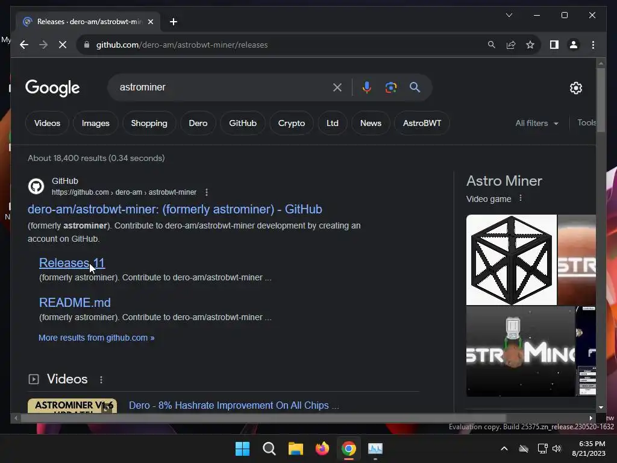Click the forward navigation arrow
This screenshot has width=617, height=463.
point(43,45)
